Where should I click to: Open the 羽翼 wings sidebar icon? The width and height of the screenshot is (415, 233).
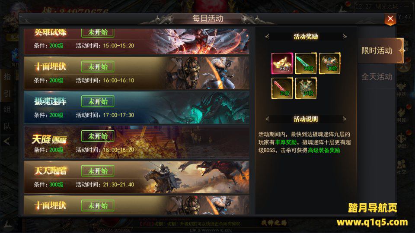click(x=402, y=115)
